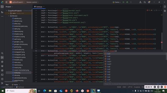167x93 pixels.
Task: Click the red error stripe marker
Action: click(162, 42)
